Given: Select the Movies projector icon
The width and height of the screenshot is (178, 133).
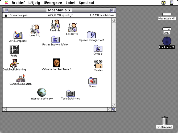Looking at the screenshot, I should [98, 64].
